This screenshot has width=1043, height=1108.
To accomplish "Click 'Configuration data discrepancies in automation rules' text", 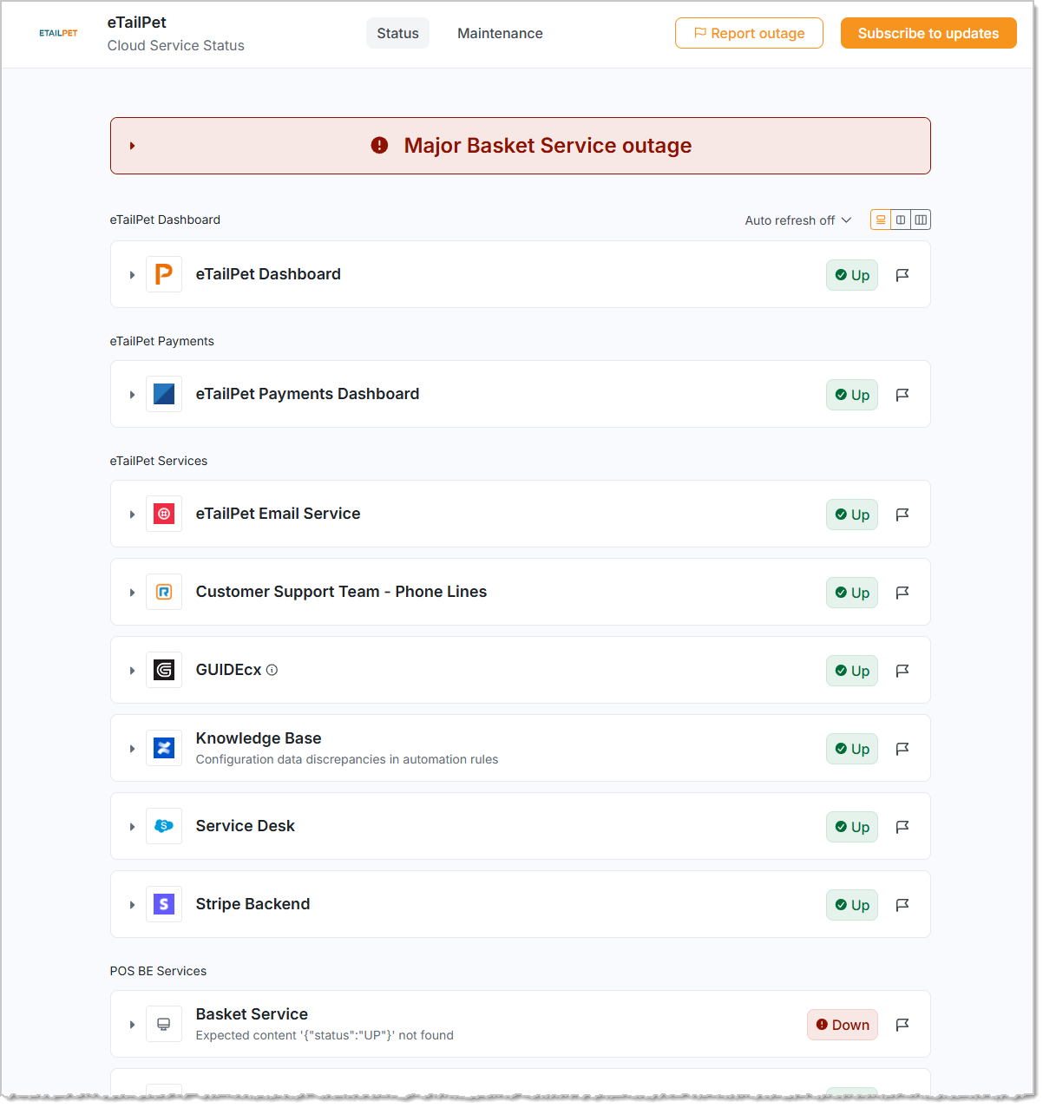I will click(347, 759).
